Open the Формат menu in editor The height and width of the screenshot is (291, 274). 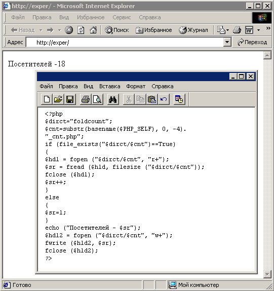[x=136, y=86]
